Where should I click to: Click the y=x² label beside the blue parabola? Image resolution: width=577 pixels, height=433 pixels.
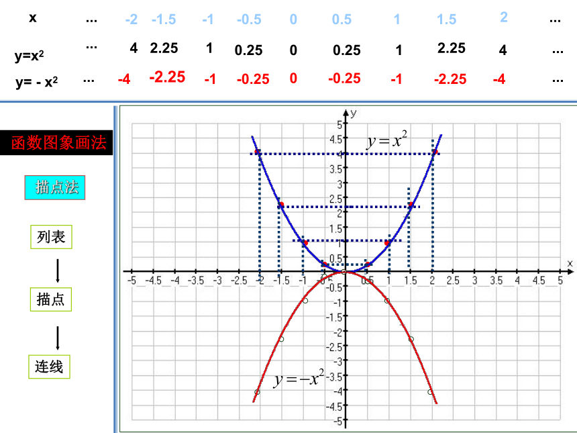click(x=387, y=140)
